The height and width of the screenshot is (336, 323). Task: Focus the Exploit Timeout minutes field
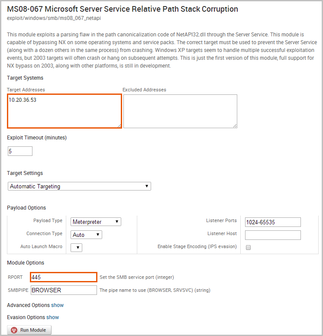[20, 151]
